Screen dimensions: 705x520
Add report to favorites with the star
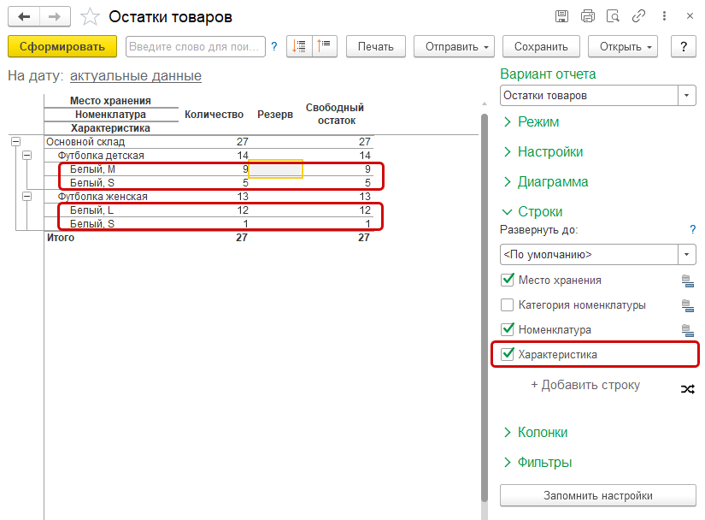[90, 17]
